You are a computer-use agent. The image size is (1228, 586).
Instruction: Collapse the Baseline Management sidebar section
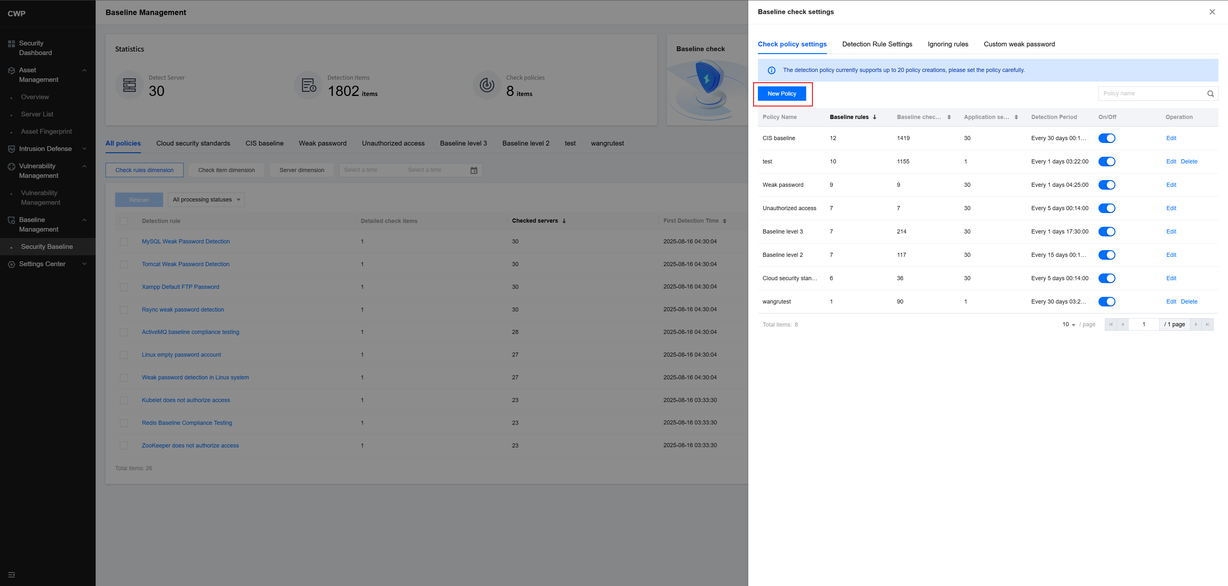(x=84, y=220)
